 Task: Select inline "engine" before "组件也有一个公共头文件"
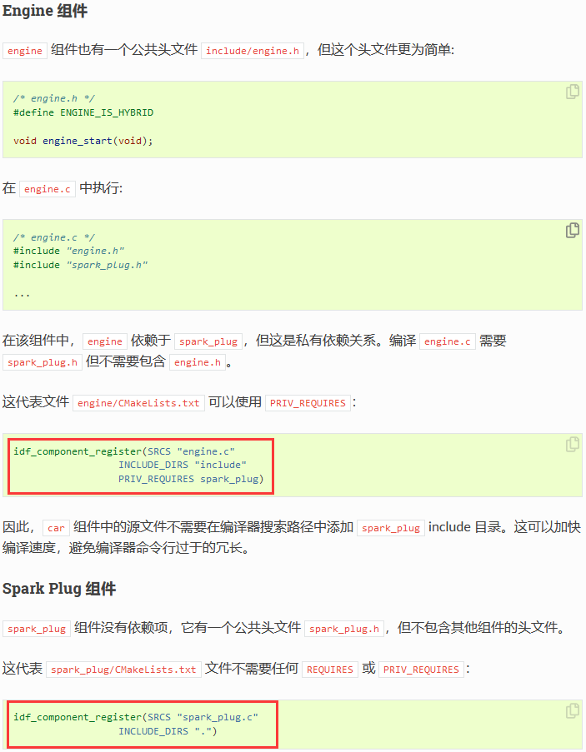click(25, 51)
